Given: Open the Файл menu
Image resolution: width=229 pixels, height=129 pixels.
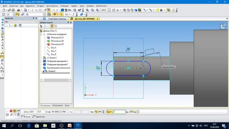Looking at the screenshot, I should click(x=5, y=6).
